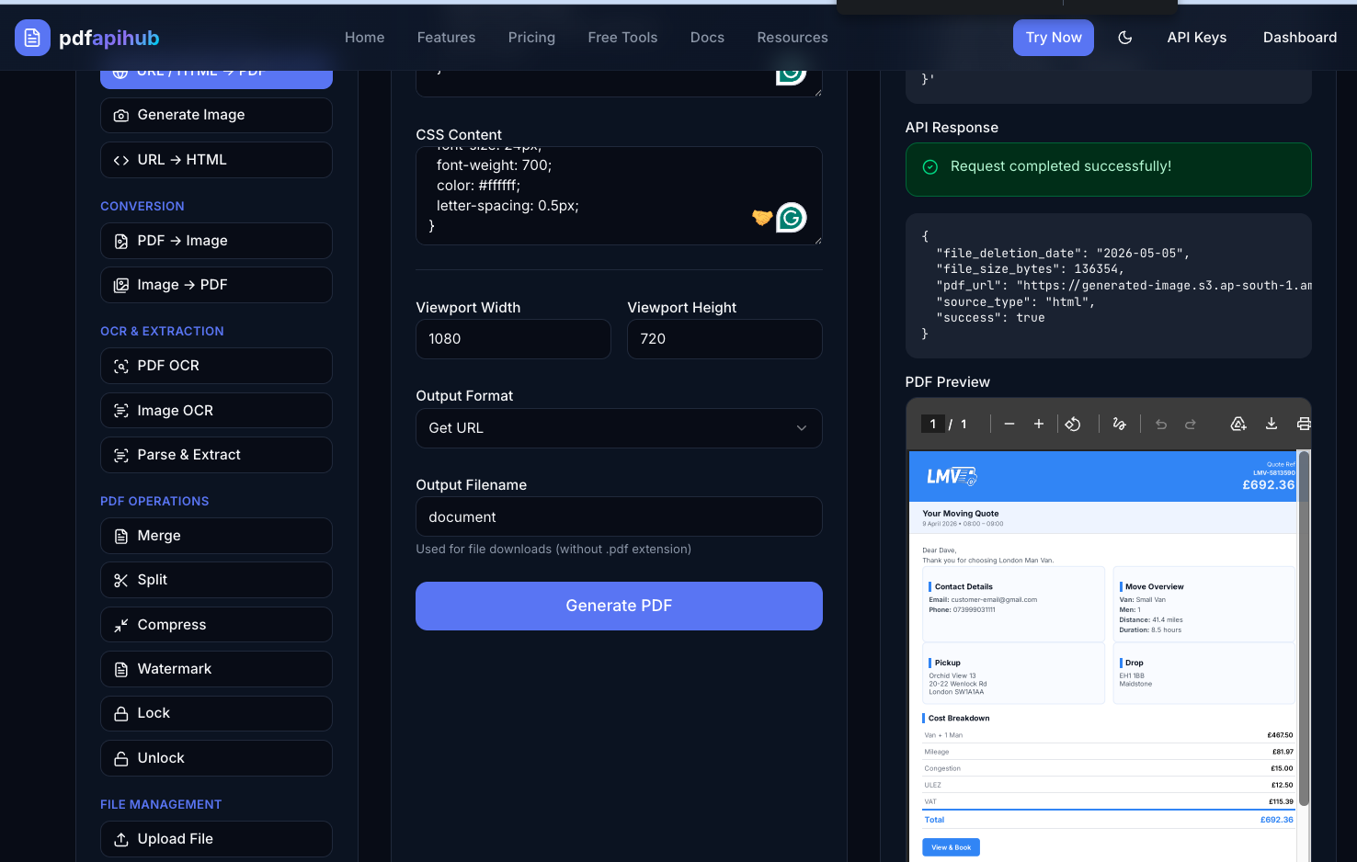Click the PDF preview vertical scrollbar

1303,625
